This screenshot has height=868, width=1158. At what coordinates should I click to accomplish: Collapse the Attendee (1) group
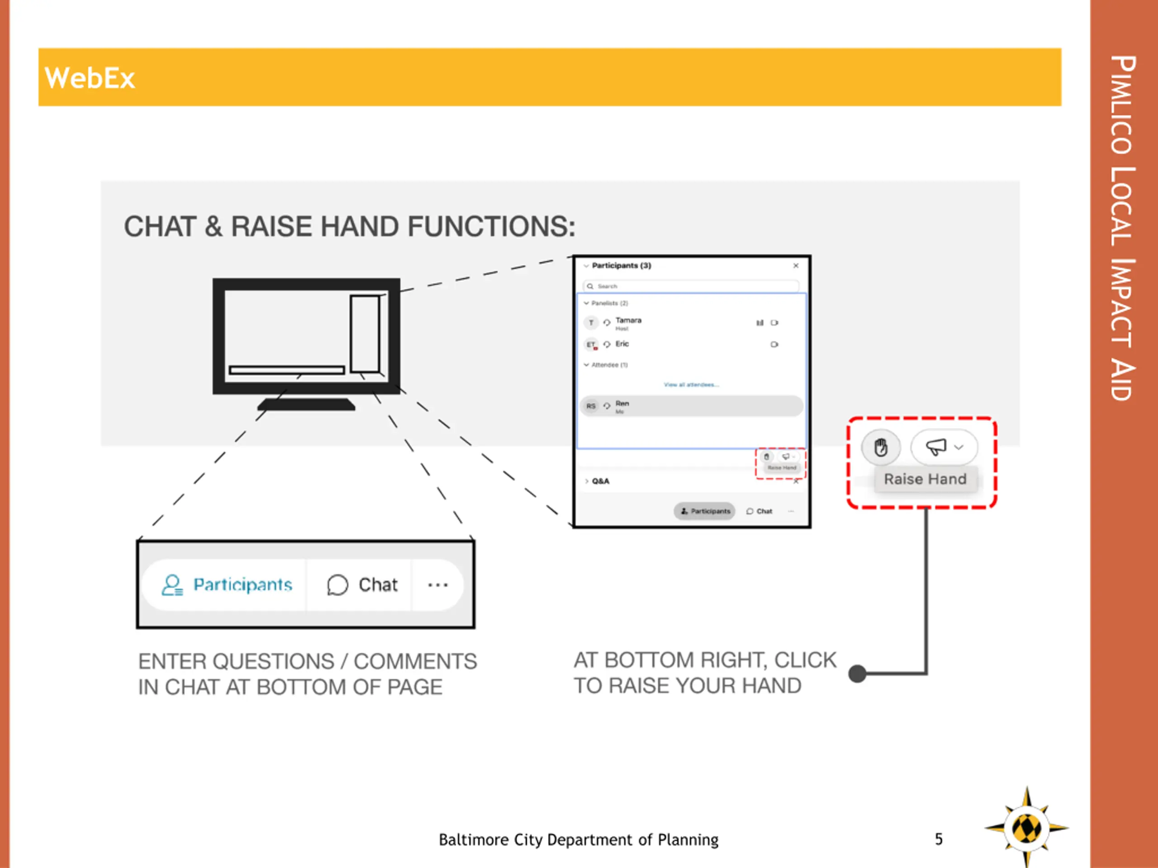click(x=586, y=365)
